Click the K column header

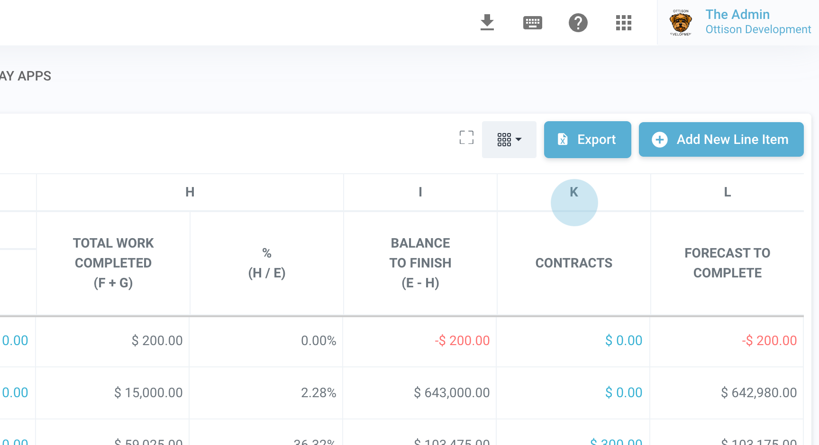[574, 192]
